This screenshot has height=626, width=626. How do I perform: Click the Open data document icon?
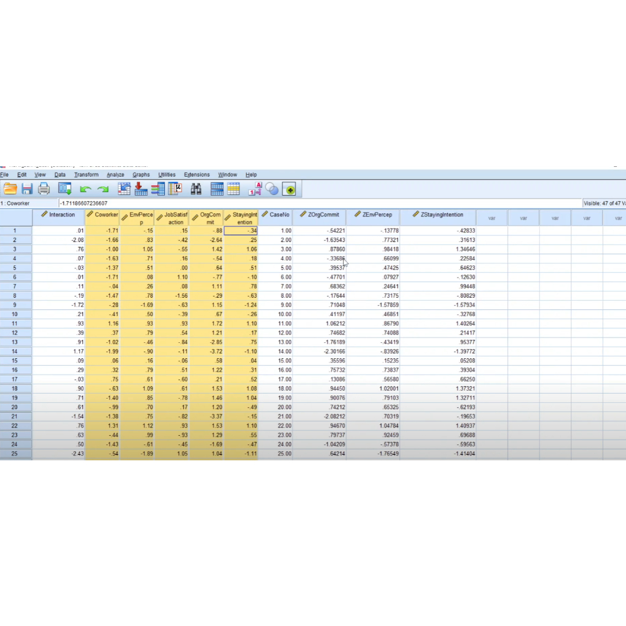10,189
